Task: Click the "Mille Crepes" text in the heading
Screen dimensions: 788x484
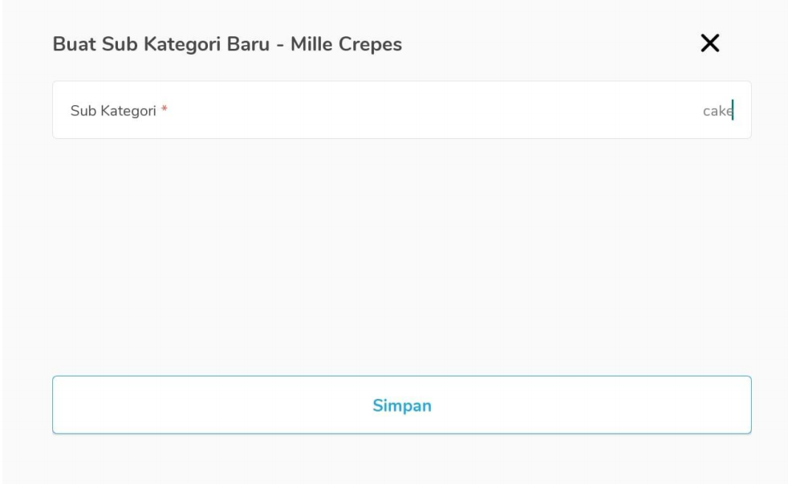Action: tap(346, 44)
